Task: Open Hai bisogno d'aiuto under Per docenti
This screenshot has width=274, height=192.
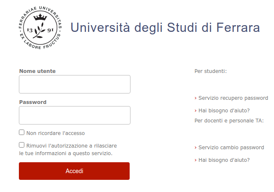Action: [224, 160]
